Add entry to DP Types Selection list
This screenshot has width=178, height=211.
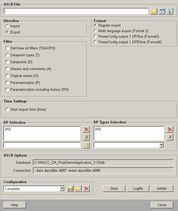(170, 137)
